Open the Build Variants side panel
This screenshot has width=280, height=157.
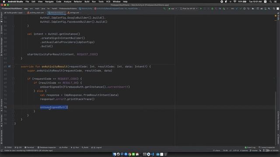[x=1, y=137]
